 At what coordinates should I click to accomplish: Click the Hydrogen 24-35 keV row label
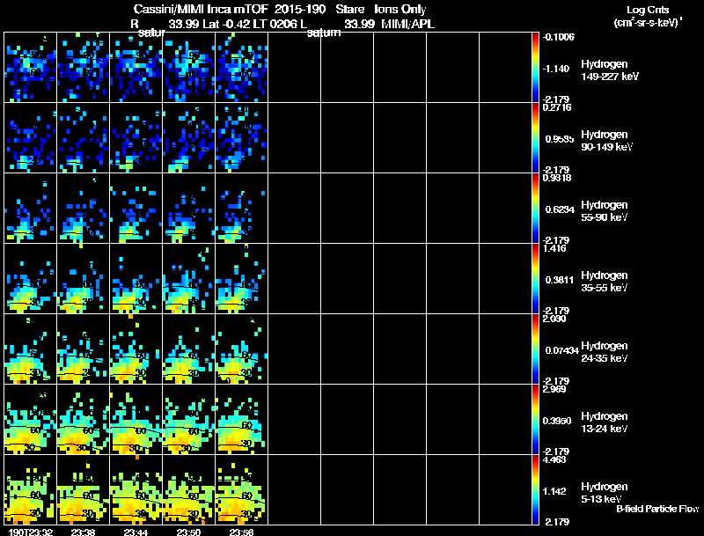[605, 352]
